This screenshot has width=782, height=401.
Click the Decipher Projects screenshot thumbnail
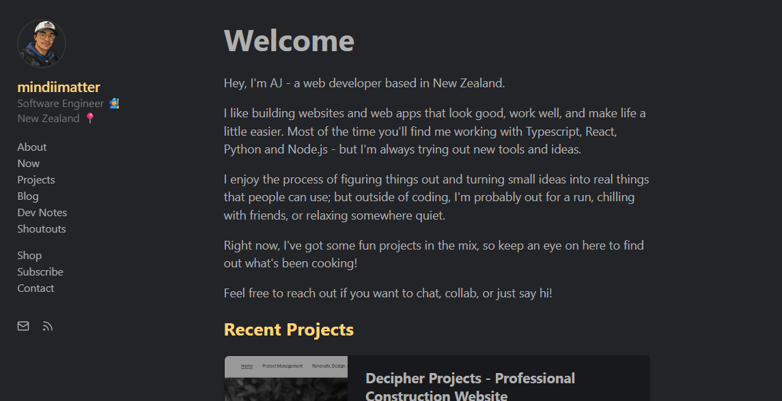[x=285, y=382]
